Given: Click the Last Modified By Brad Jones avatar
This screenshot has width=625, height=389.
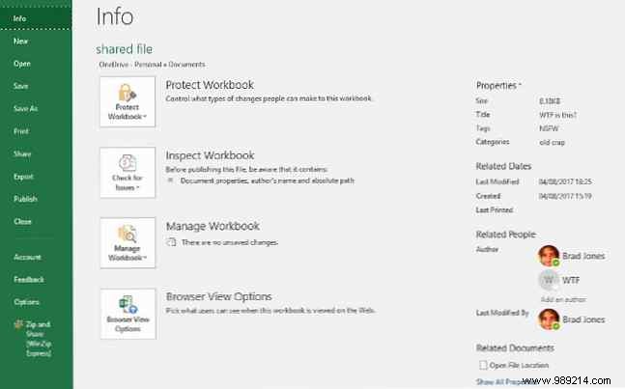Looking at the screenshot, I should 549,320.
